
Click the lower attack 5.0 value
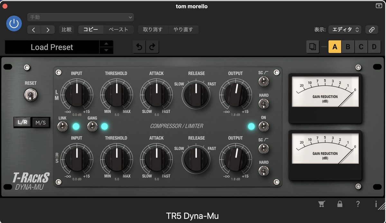click(x=157, y=179)
